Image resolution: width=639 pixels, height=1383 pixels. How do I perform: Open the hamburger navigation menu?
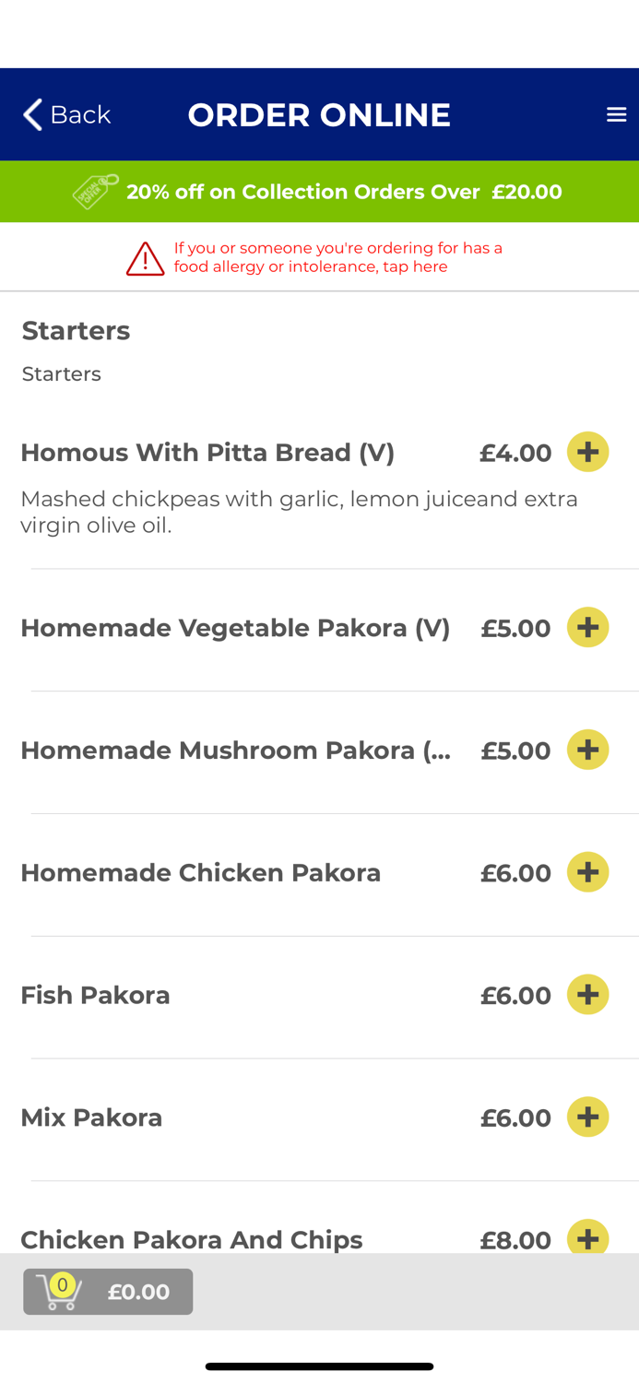click(x=616, y=113)
